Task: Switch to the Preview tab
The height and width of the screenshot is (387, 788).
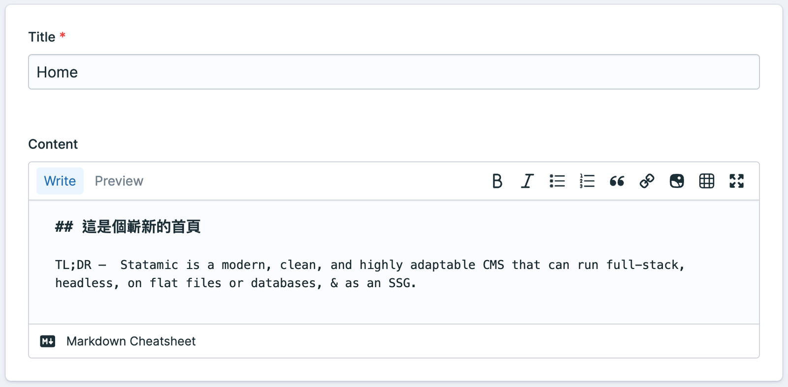Action: (x=119, y=181)
